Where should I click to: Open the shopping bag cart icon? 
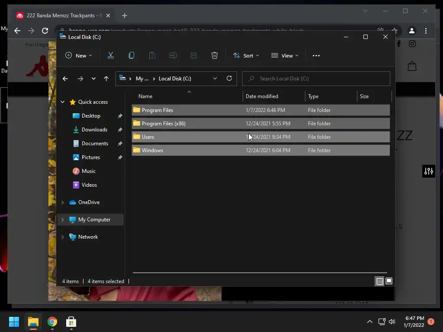[x=412, y=66]
